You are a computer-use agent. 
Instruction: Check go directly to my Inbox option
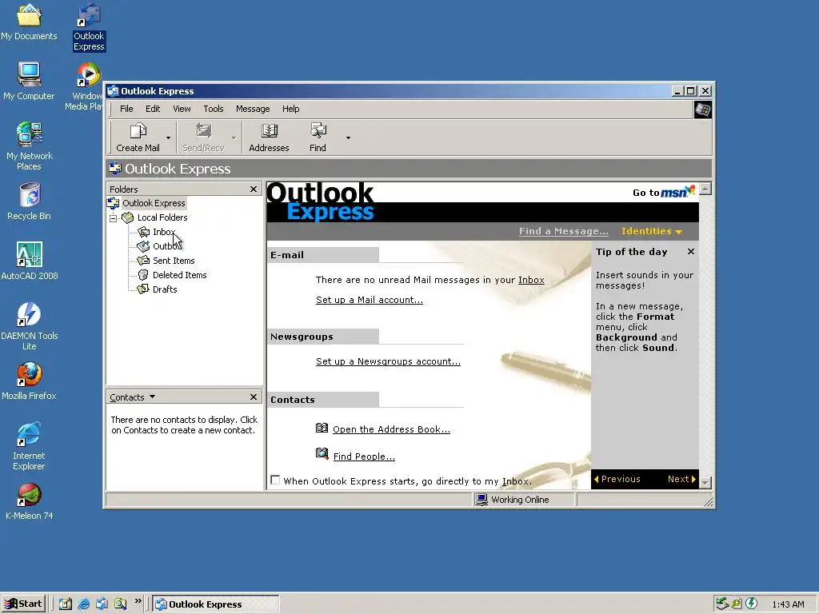[x=275, y=480]
